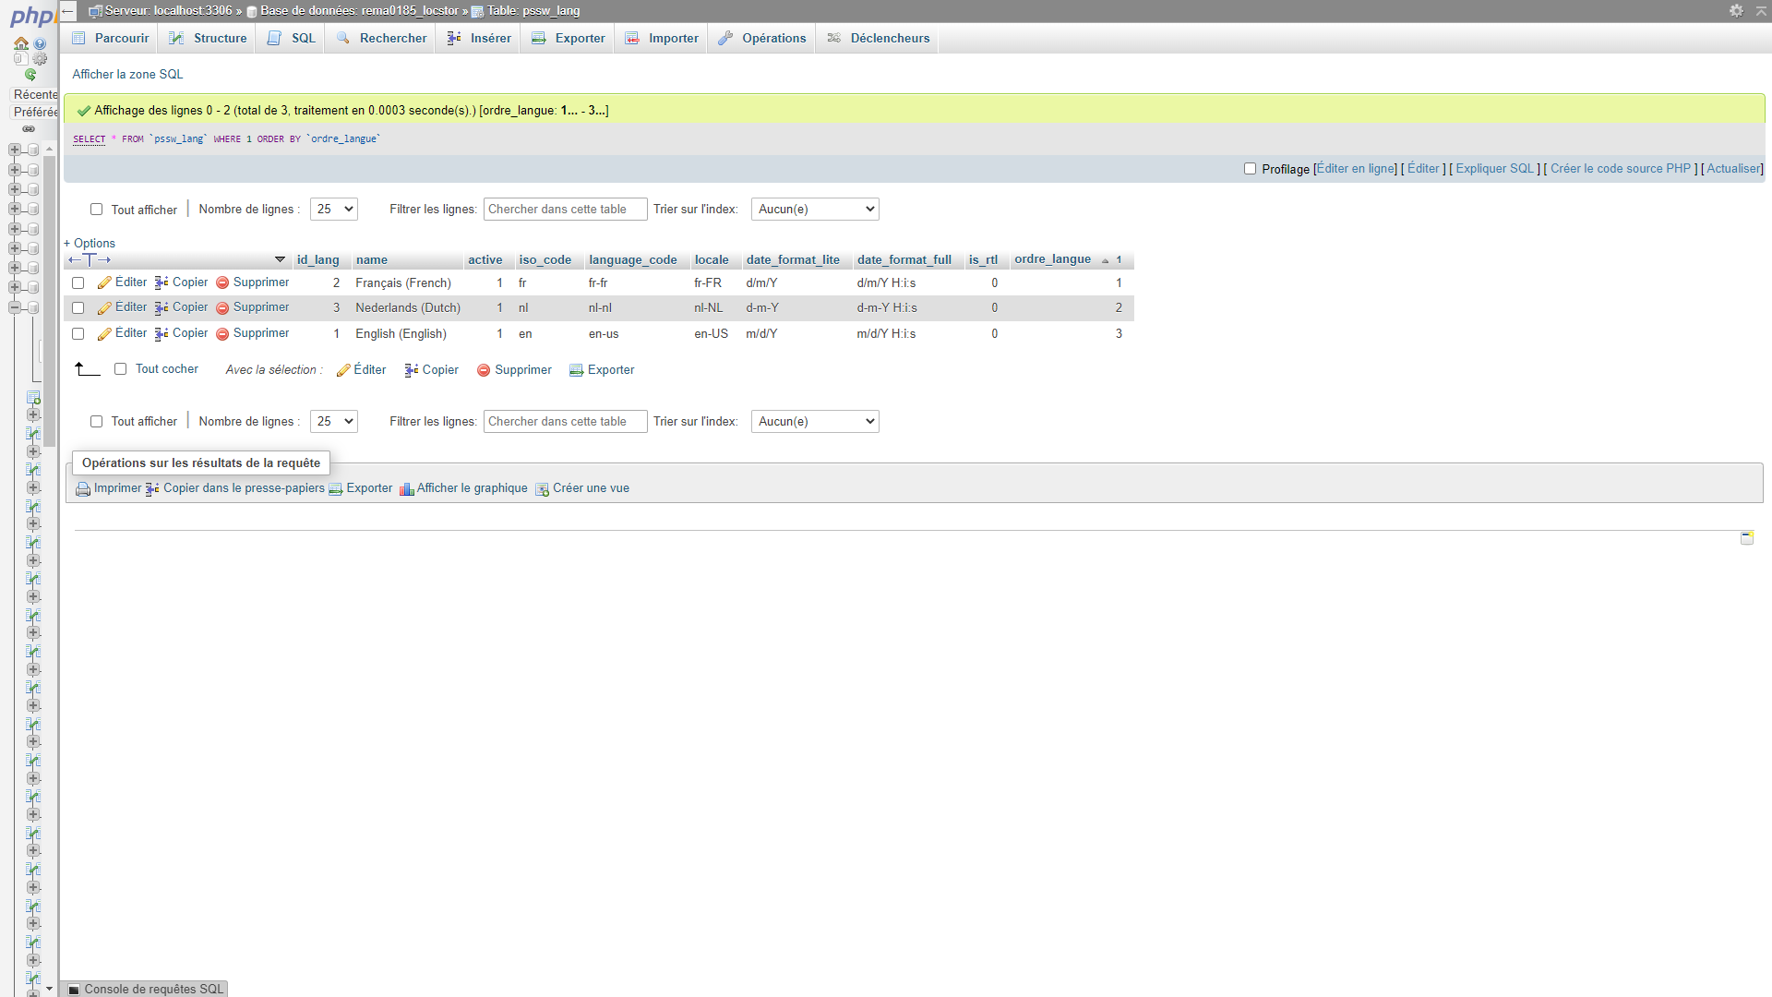Click Afficher le graphique chart icon
This screenshot has width=1772, height=997.
click(x=406, y=489)
